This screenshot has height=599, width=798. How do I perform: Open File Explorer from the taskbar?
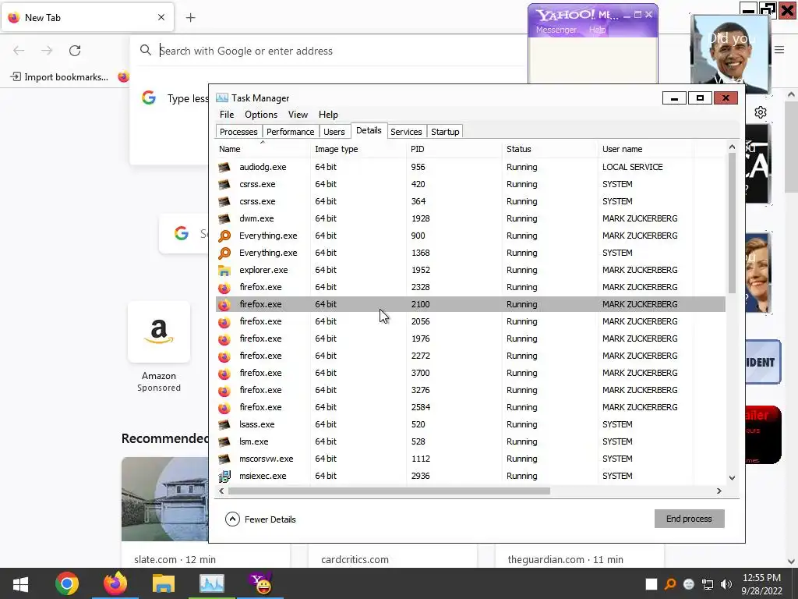click(164, 583)
